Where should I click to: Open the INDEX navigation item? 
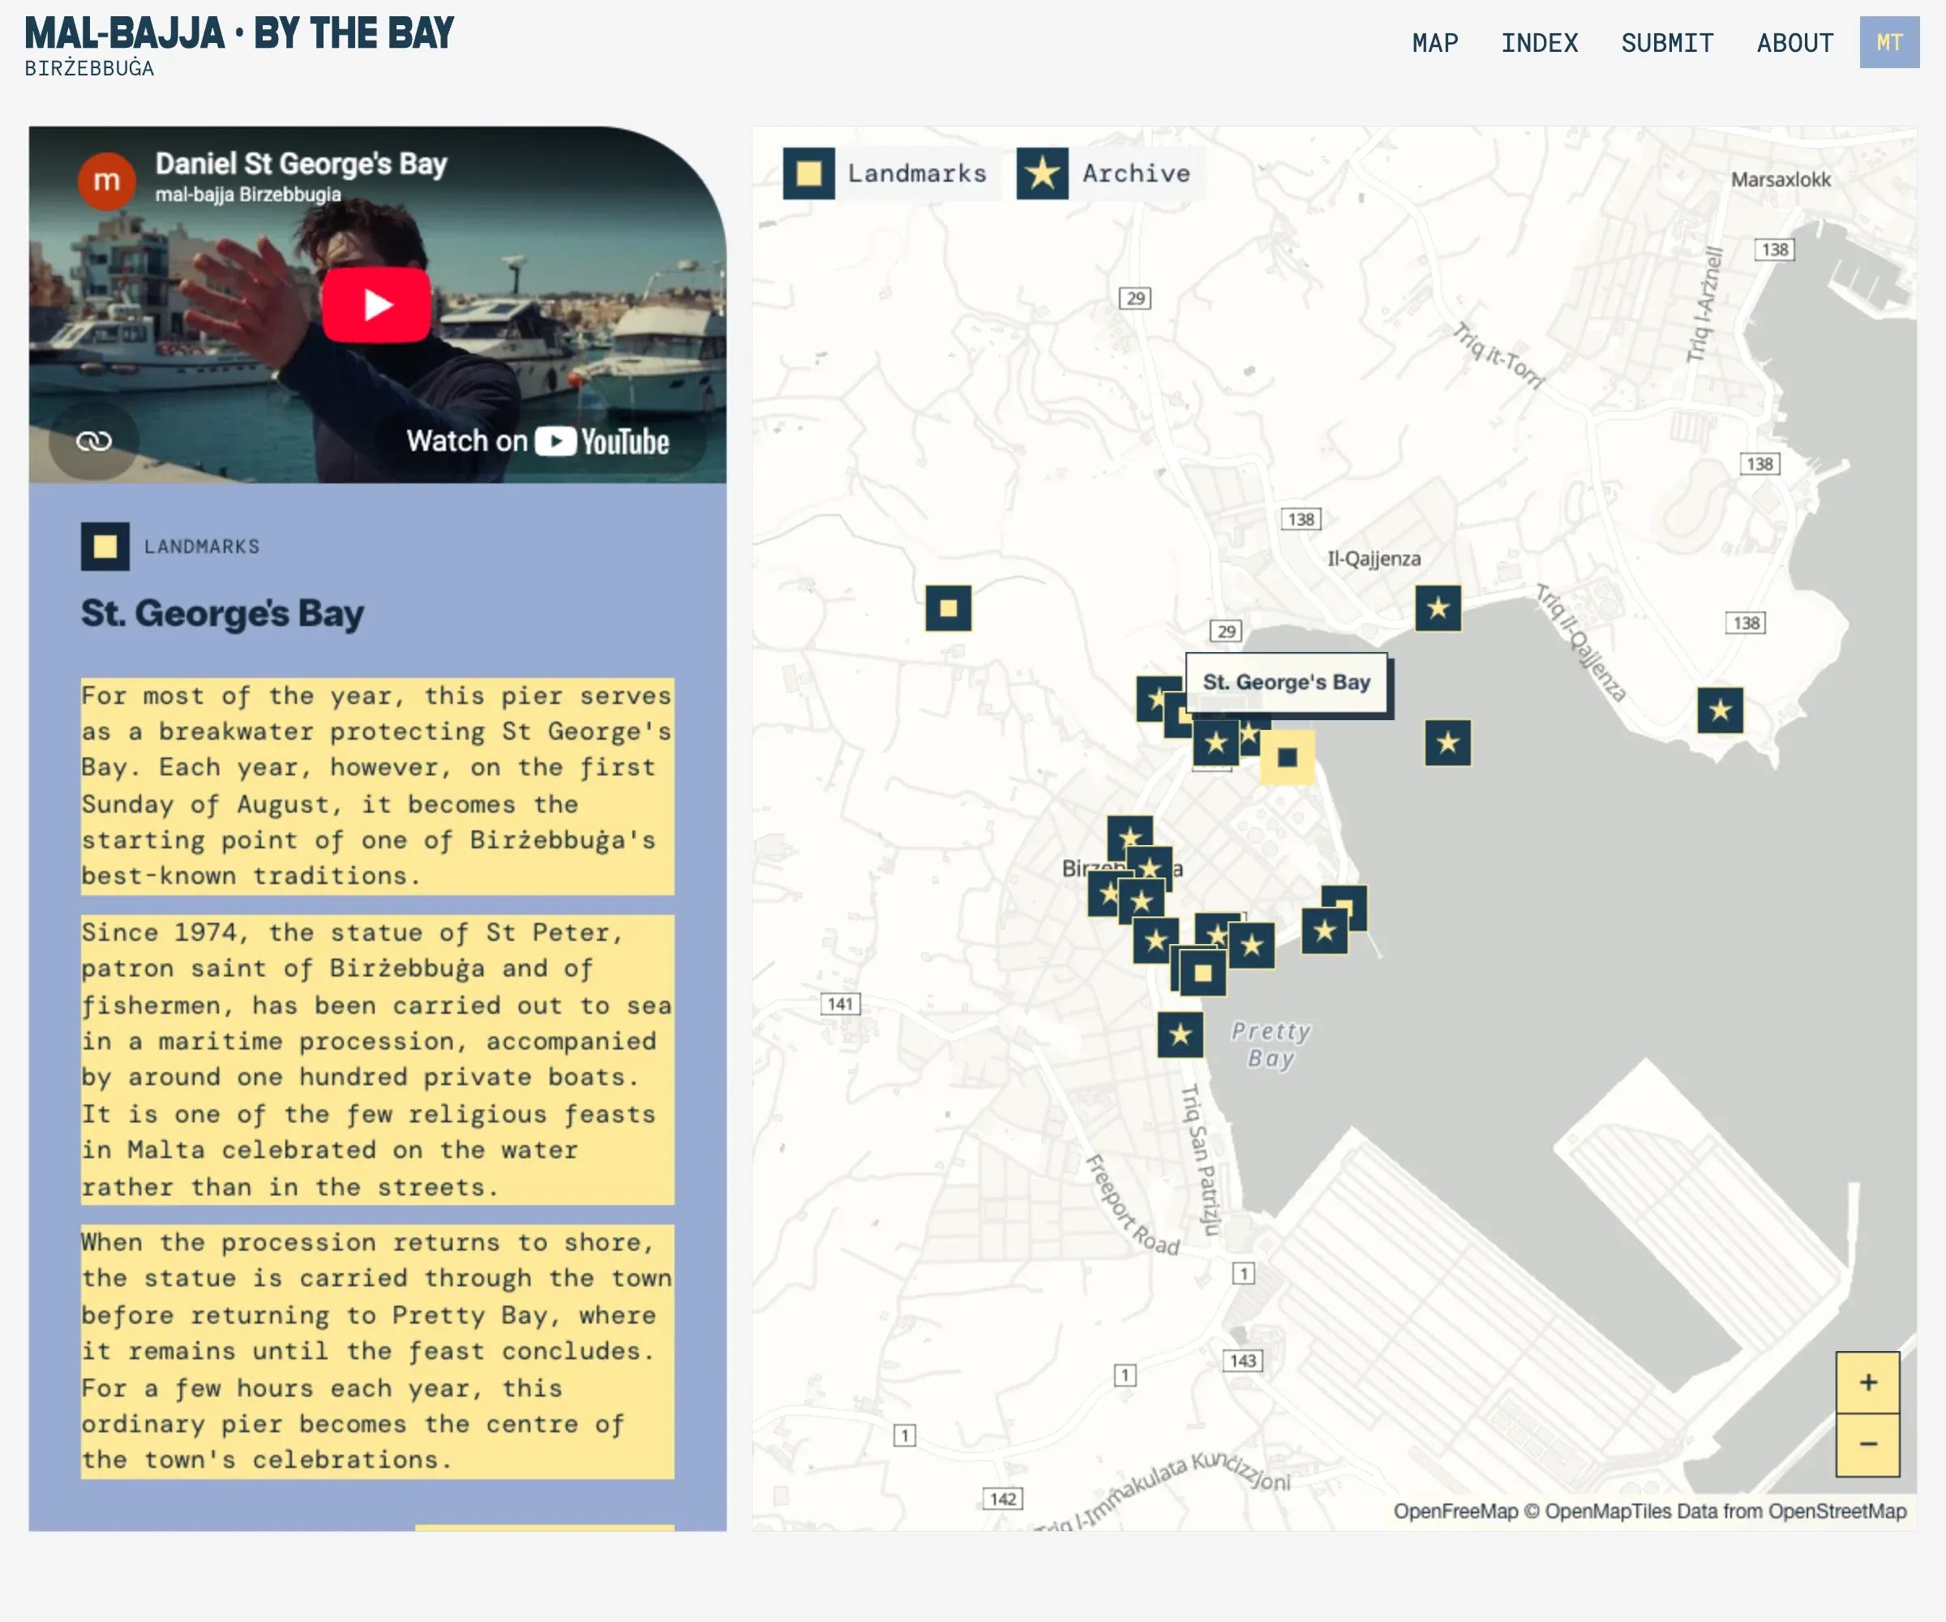[x=1539, y=43]
